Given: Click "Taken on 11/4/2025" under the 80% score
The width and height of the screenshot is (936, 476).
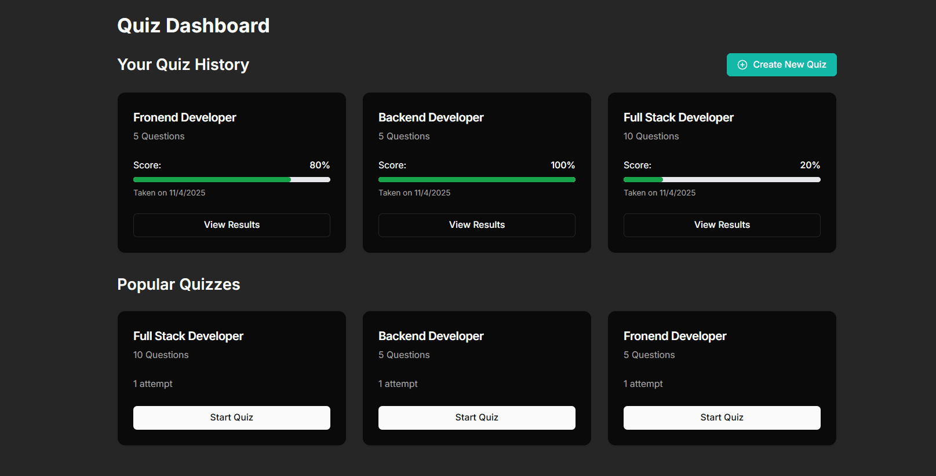Looking at the screenshot, I should pos(169,193).
